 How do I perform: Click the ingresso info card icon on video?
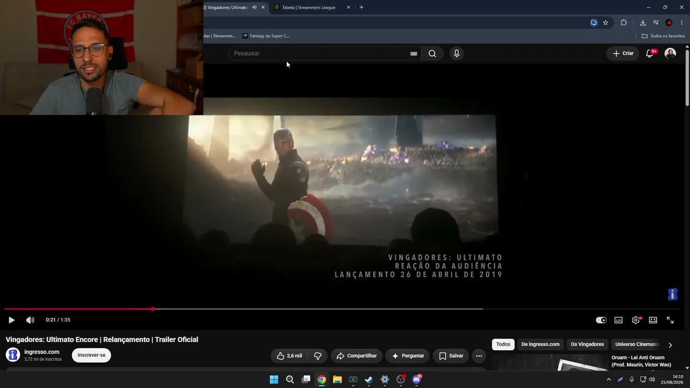click(673, 294)
